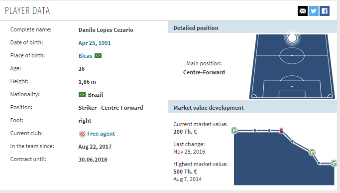Open the Apr 25, 1991 birth date link
Image resolution: width=340 pixels, height=193 pixels.
click(x=95, y=43)
